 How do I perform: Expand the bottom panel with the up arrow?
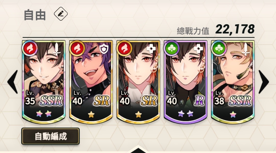click(138, 149)
